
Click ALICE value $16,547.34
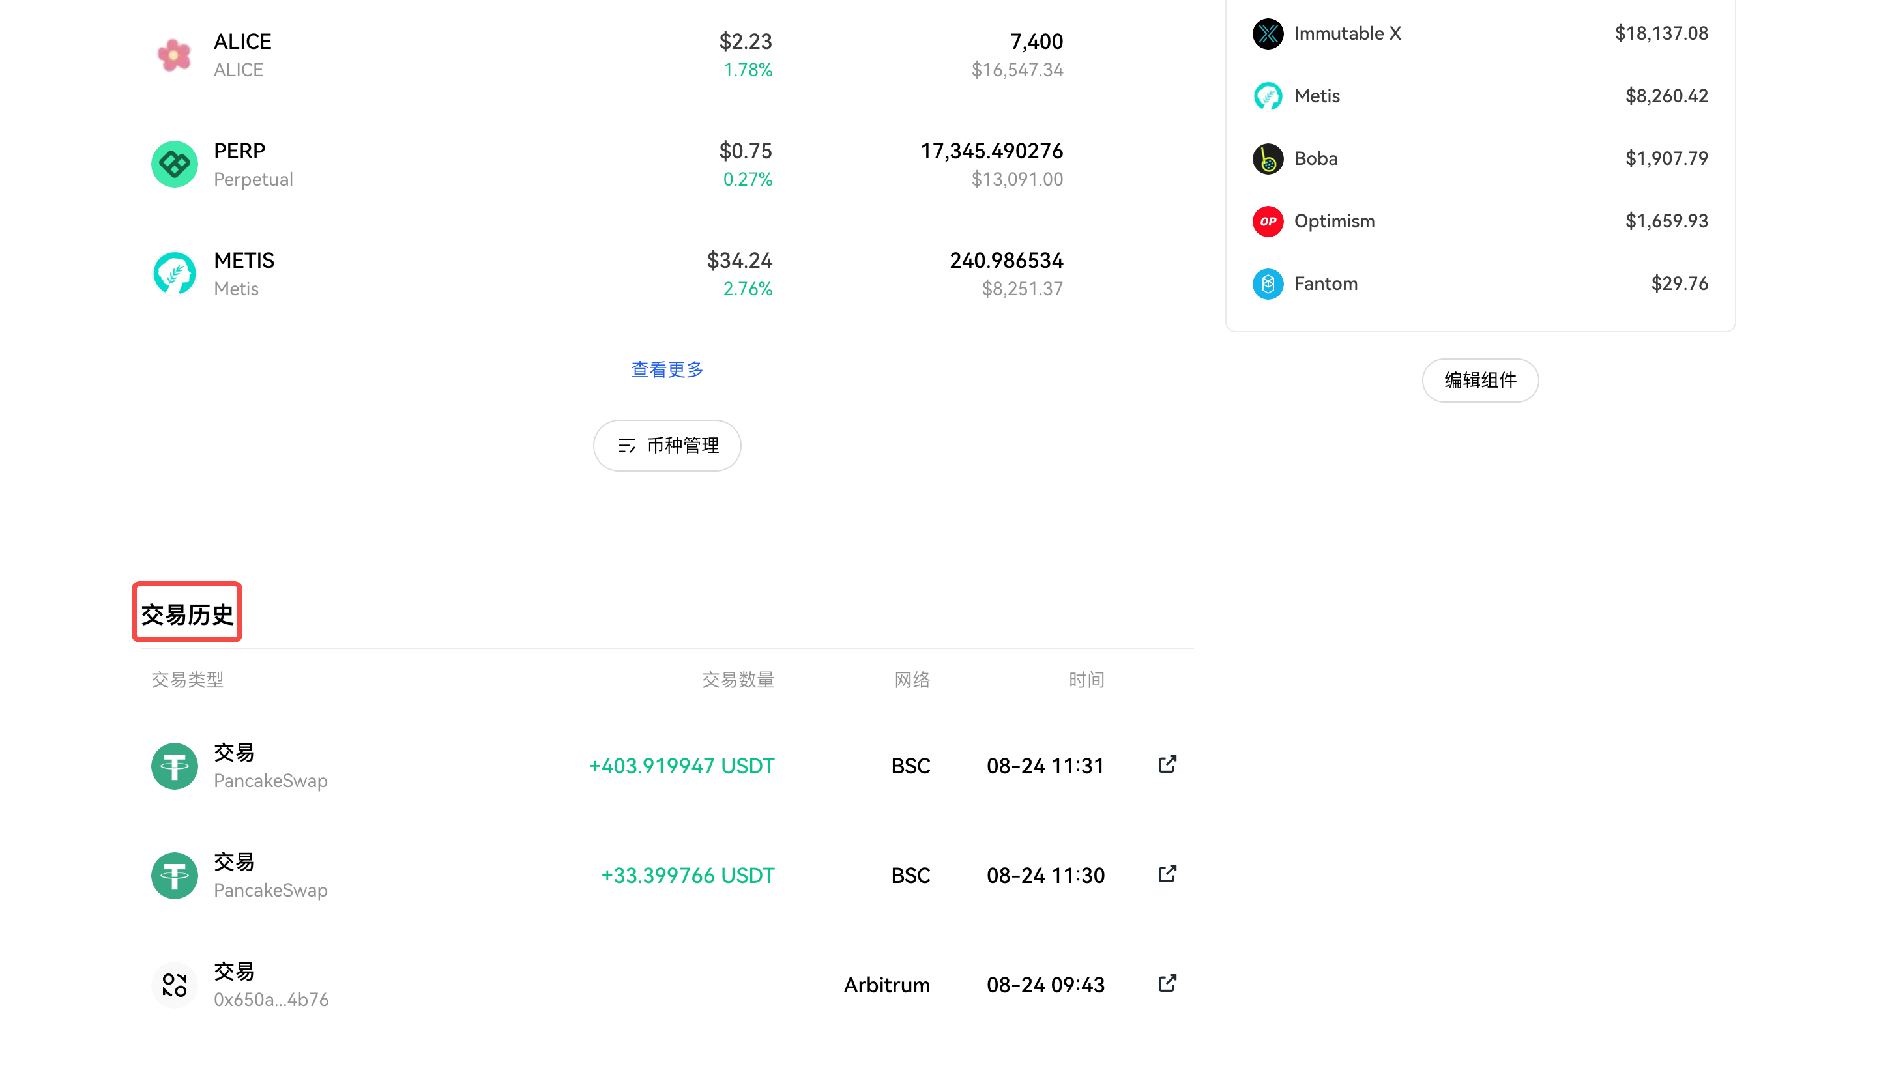1017,70
